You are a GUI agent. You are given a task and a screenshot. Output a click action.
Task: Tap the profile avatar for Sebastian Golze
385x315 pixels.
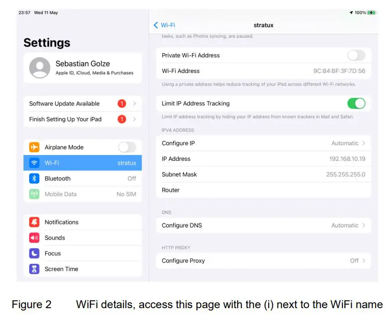tap(40, 68)
